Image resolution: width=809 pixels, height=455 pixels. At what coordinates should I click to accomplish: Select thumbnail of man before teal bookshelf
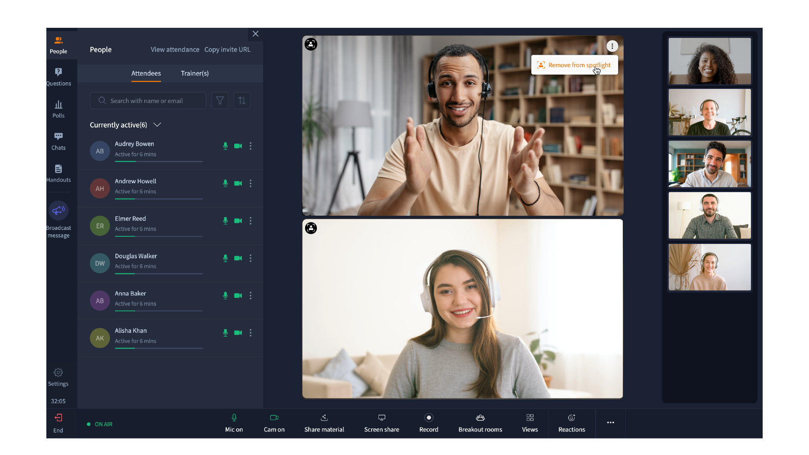(x=710, y=164)
